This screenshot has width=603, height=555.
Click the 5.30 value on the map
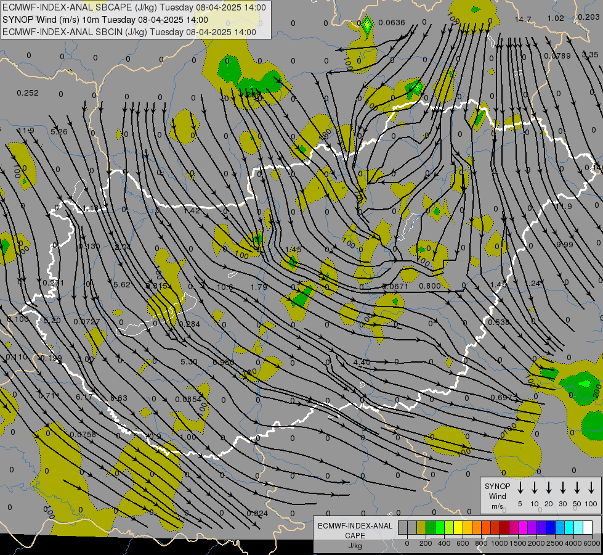(x=189, y=362)
